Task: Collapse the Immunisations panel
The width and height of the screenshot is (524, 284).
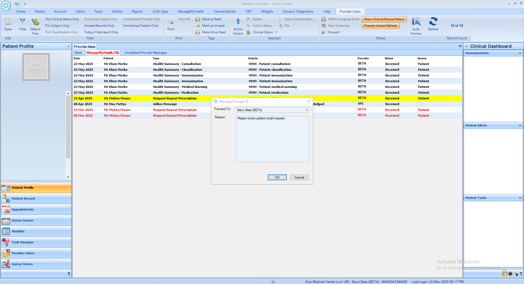Action: pyautogui.click(x=520, y=53)
